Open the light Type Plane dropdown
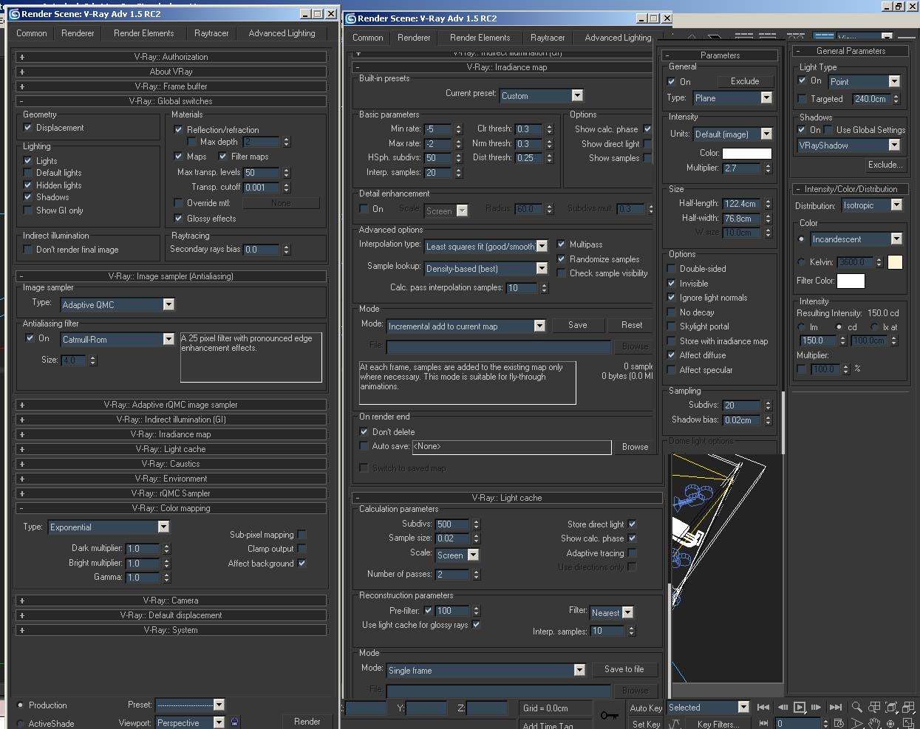920x729 pixels. click(x=766, y=97)
